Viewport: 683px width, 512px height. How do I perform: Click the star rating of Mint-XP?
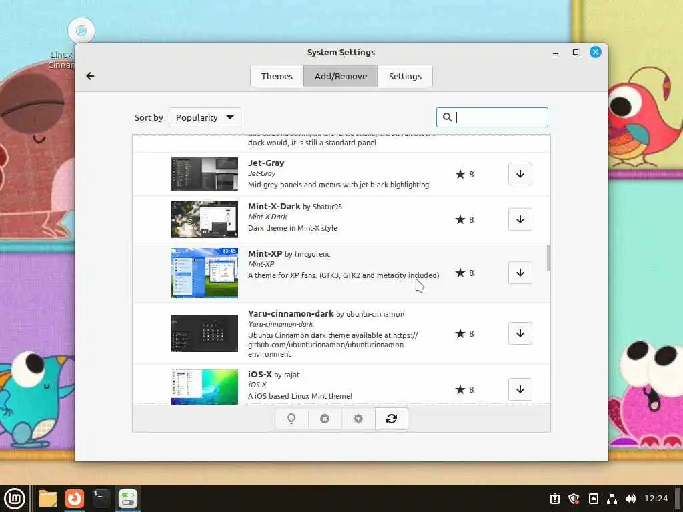tap(464, 273)
